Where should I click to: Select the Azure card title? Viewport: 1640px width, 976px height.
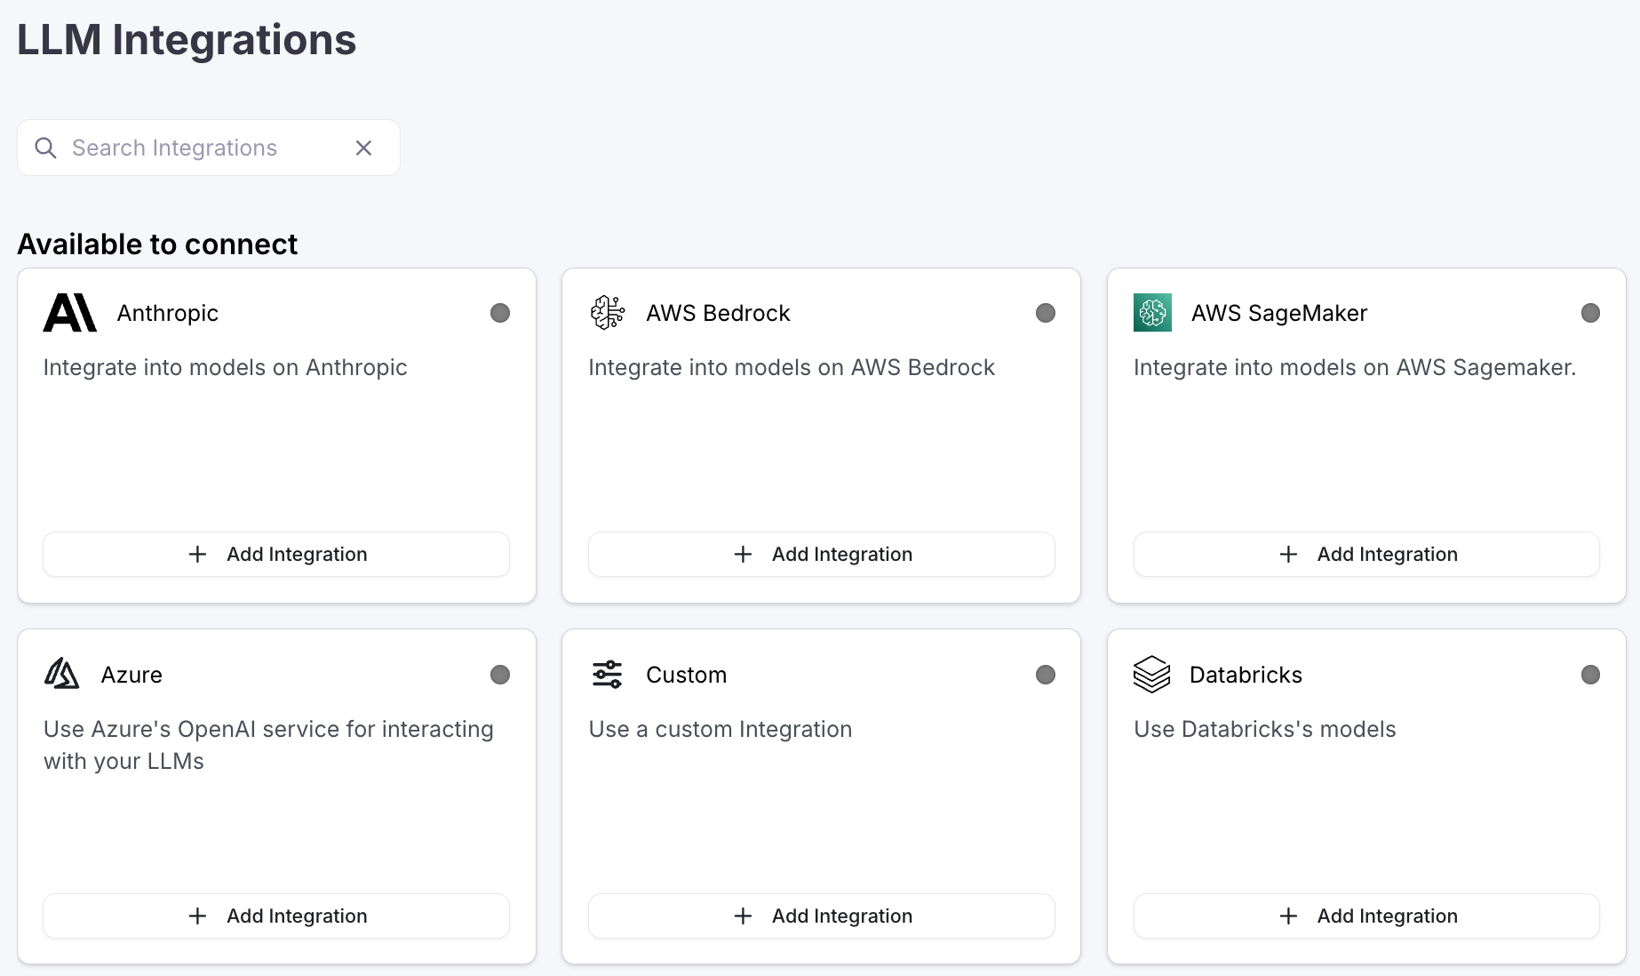coord(131,675)
